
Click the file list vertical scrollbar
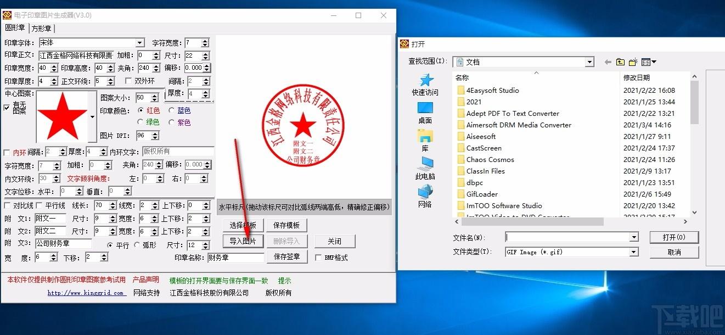tap(695, 144)
